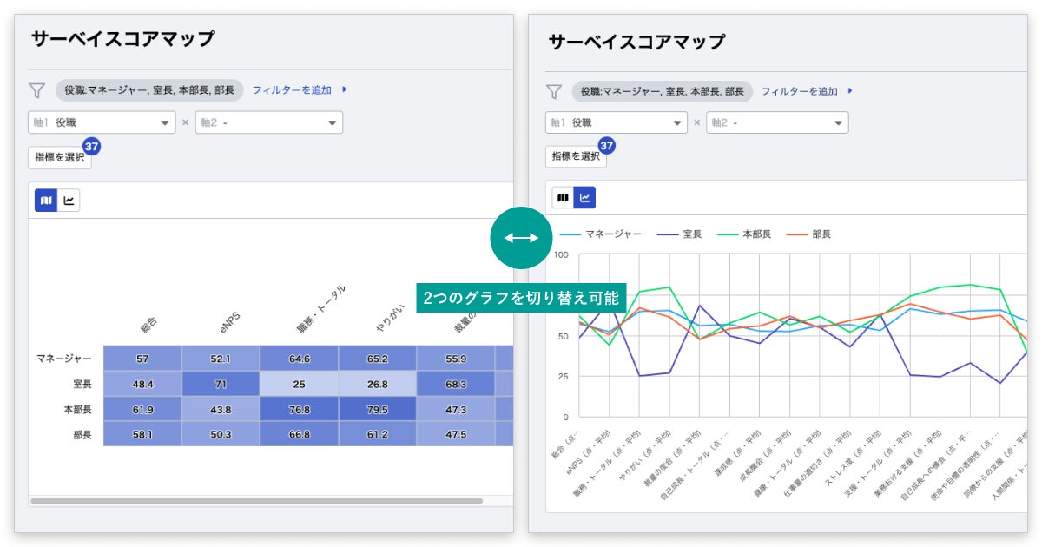Click 部長 row label in heatmap
Screen dimensions: 1042x547
tap(82, 434)
